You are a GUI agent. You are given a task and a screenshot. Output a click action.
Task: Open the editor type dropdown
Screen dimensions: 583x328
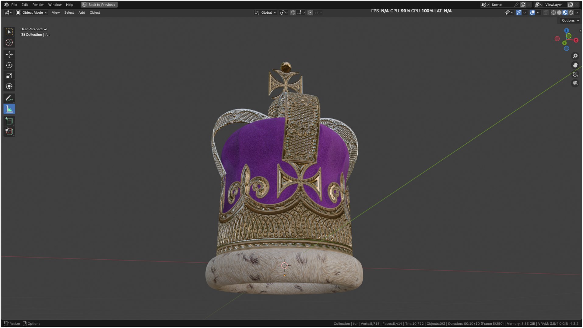pos(8,12)
